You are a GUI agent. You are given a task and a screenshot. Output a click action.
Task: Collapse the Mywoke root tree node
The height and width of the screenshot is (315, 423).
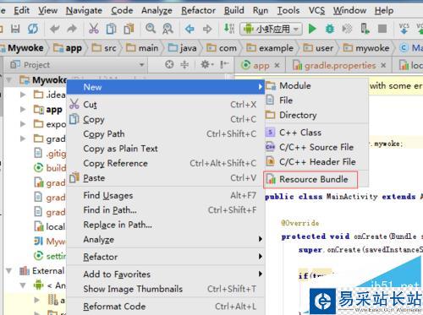point(9,80)
